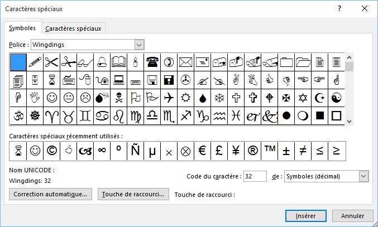Click the Insérer button
378x227 pixels.
(x=305, y=215)
